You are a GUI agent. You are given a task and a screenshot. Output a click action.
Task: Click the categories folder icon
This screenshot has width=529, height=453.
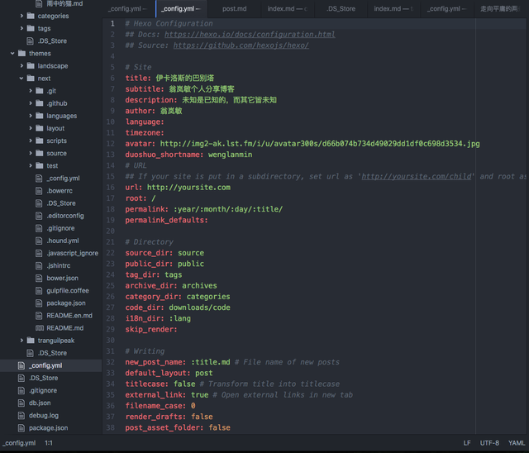pos(31,16)
